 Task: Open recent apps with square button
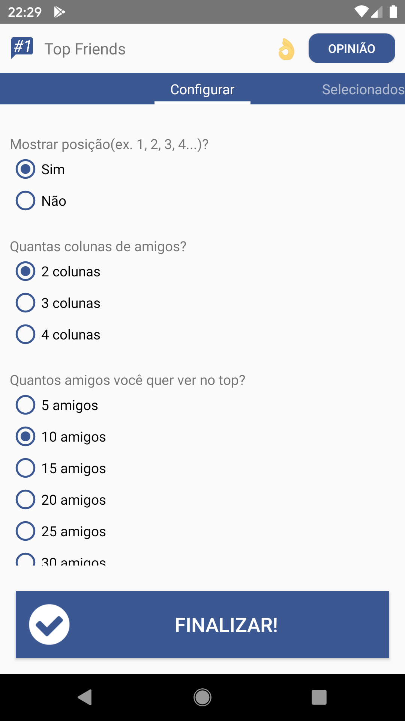tap(319, 697)
